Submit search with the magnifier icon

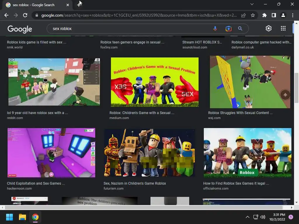[240, 29]
